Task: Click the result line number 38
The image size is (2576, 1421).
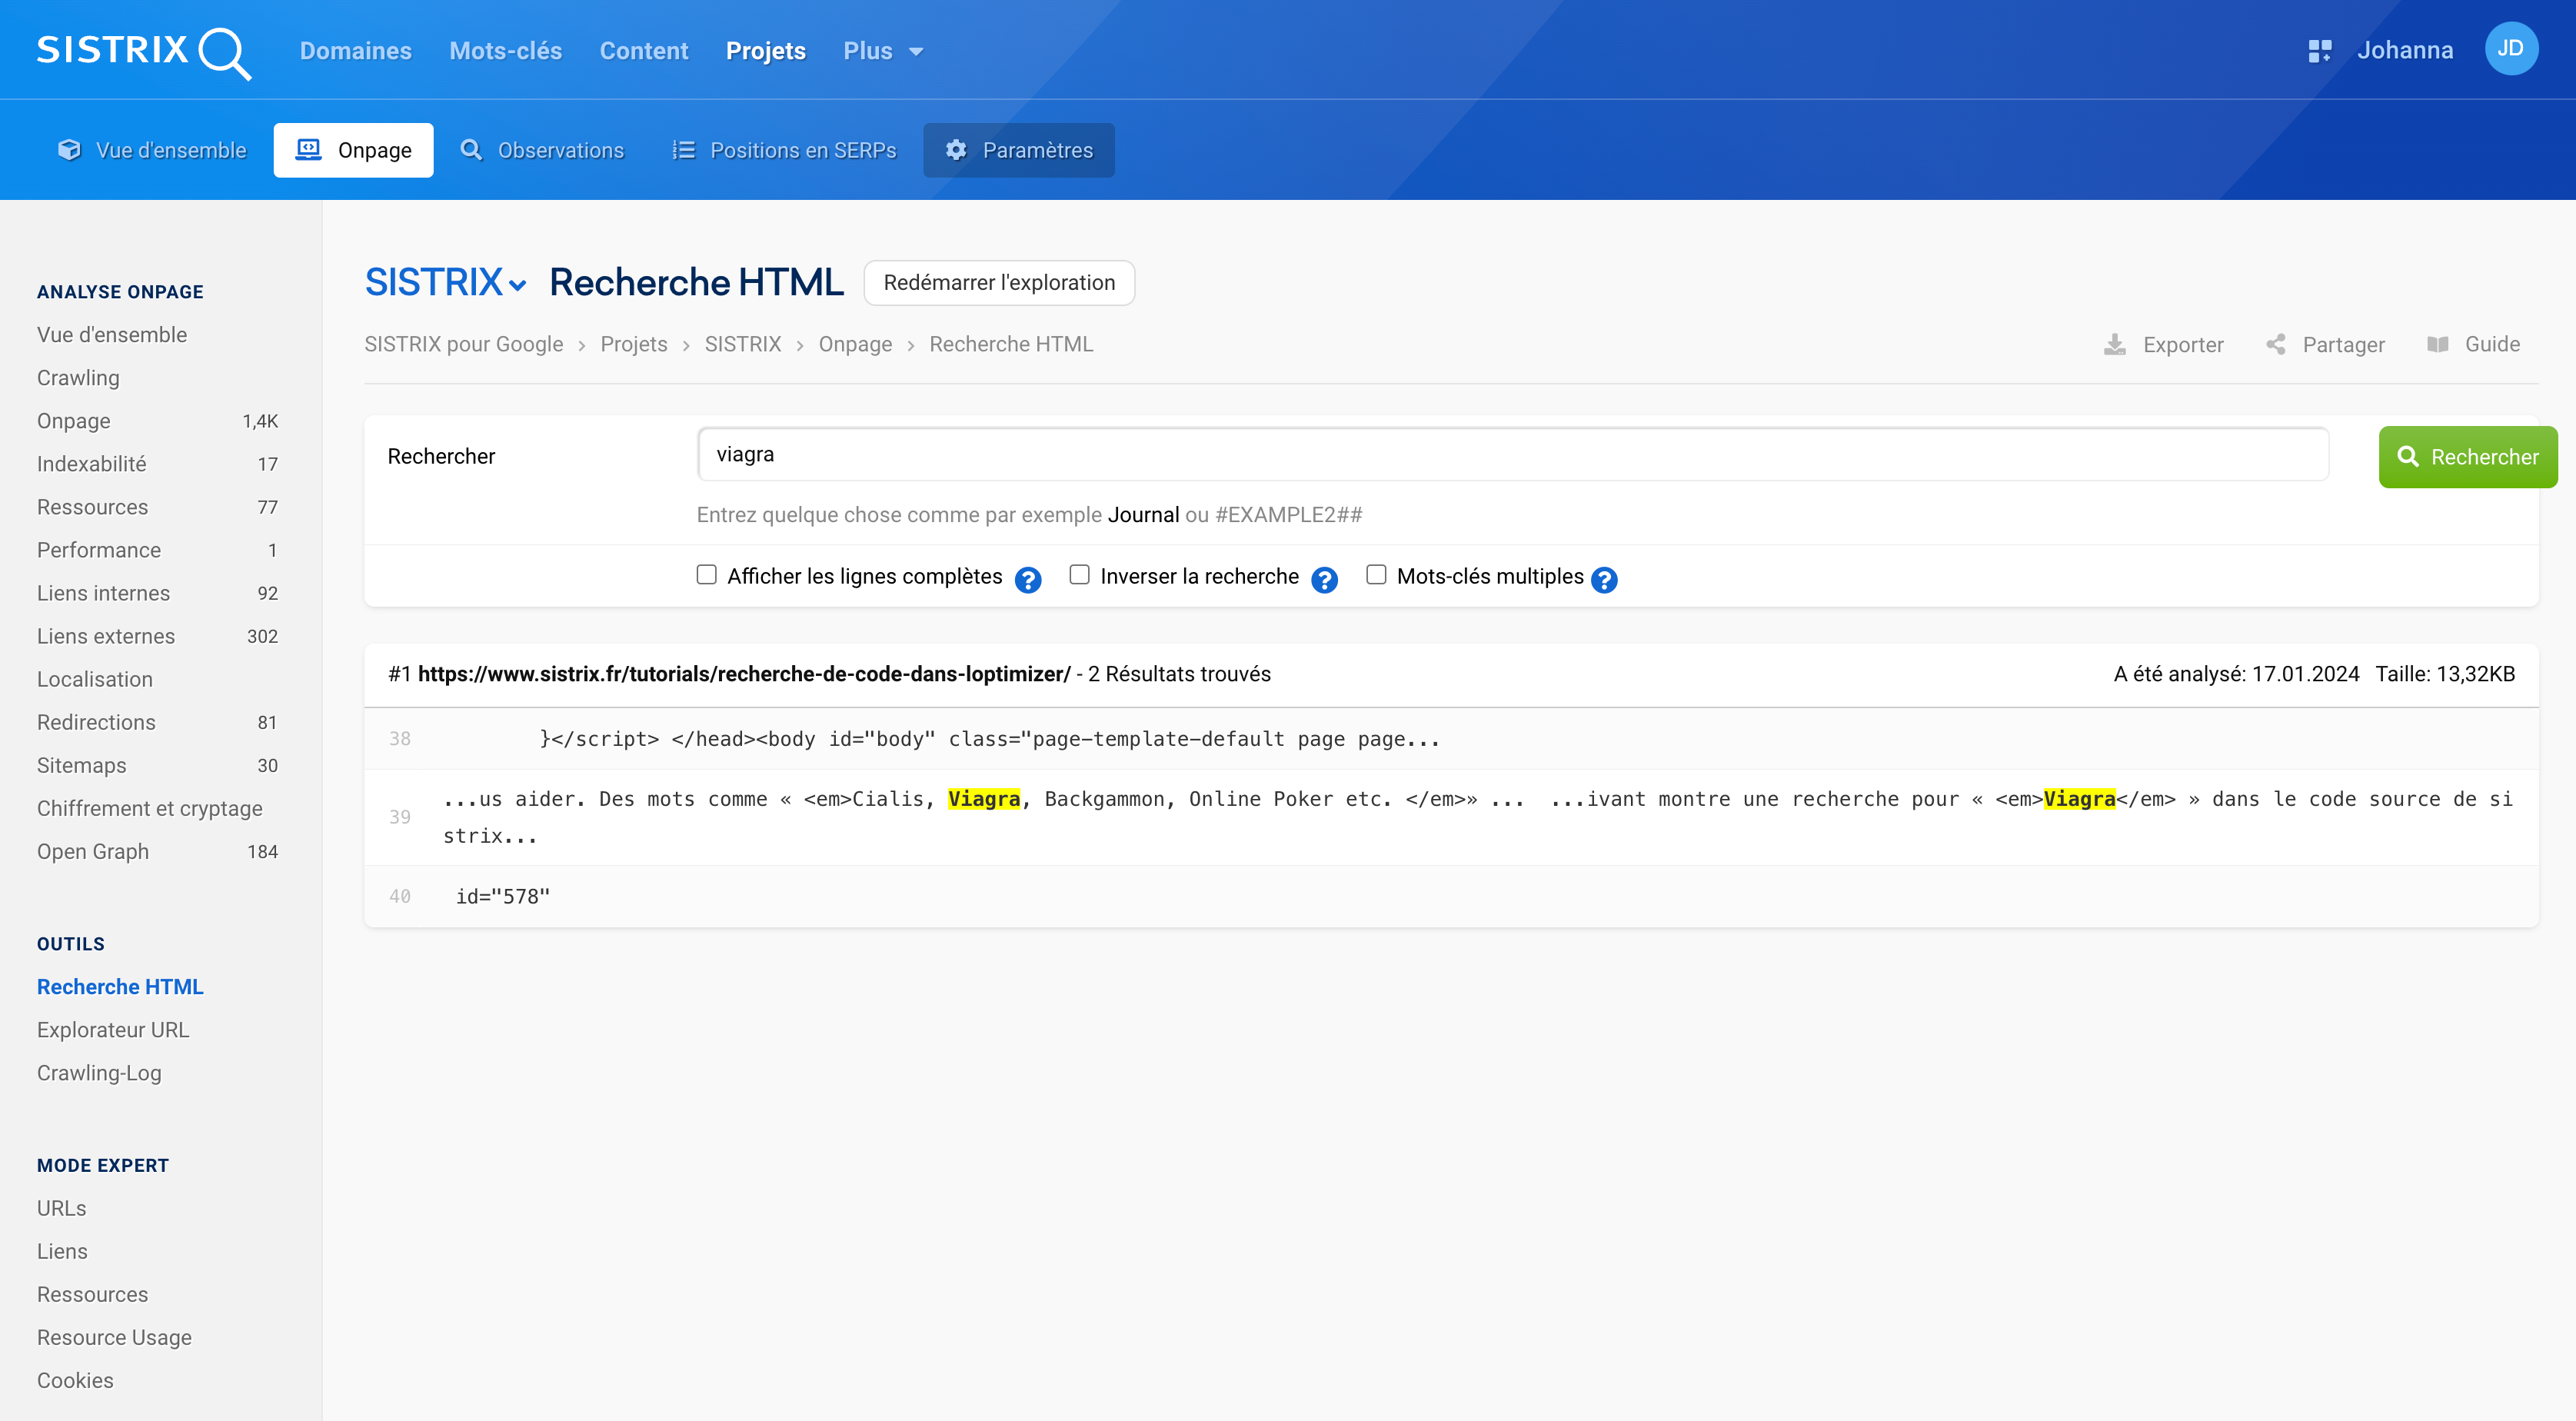Action: [x=399, y=739]
